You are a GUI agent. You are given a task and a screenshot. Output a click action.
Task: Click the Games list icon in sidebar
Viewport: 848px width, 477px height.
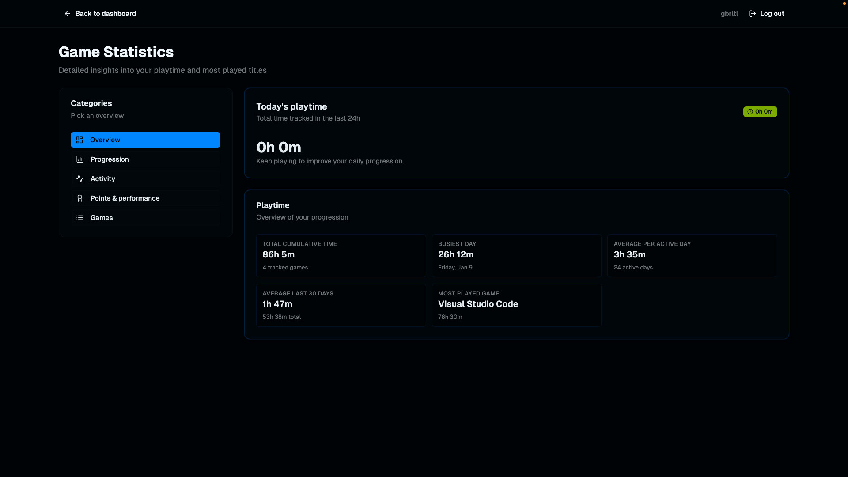pyautogui.click(x=79, y=218)
